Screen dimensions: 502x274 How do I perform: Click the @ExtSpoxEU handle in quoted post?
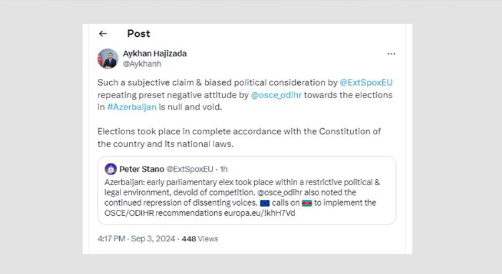[x=189, y=169]
